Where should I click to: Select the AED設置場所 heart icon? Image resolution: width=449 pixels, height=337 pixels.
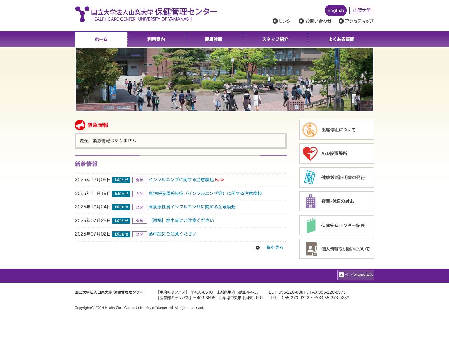[x=310, y=153]
